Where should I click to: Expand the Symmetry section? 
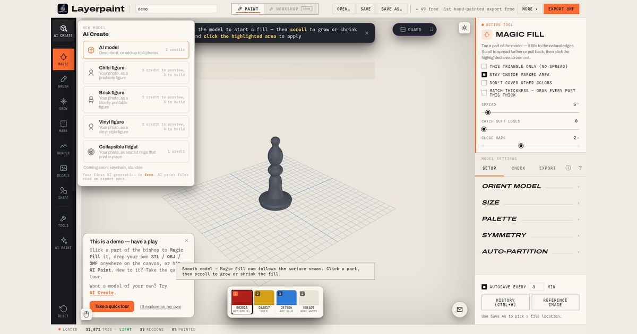(530, 235)
